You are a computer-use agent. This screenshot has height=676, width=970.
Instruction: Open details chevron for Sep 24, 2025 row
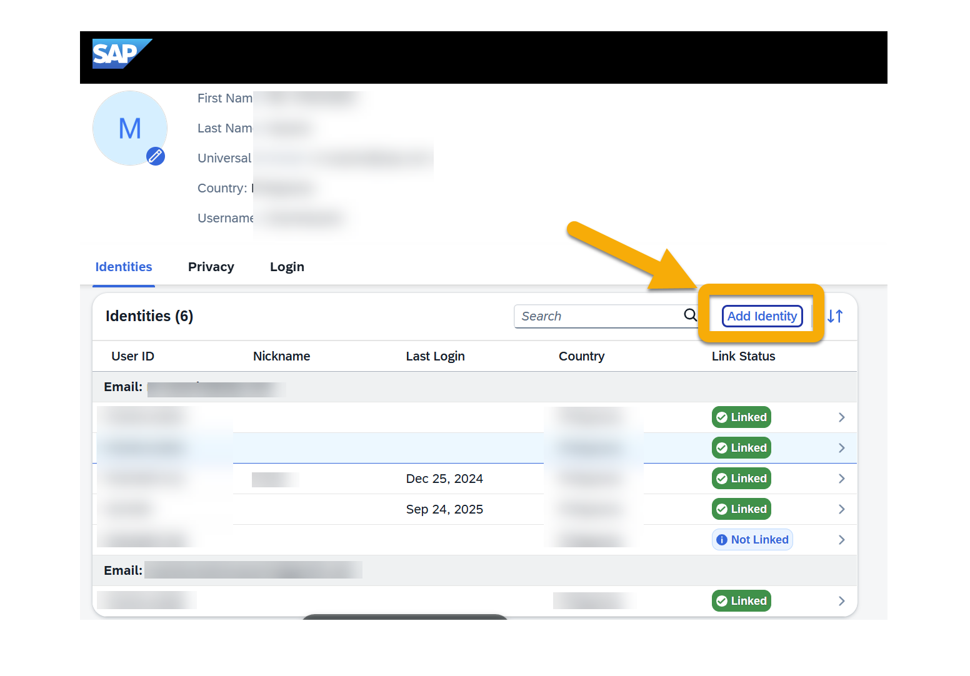[841, 509]
